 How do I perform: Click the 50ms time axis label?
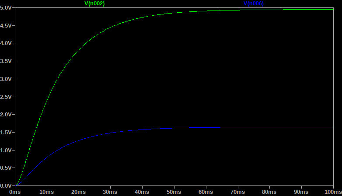click(174, 192)
